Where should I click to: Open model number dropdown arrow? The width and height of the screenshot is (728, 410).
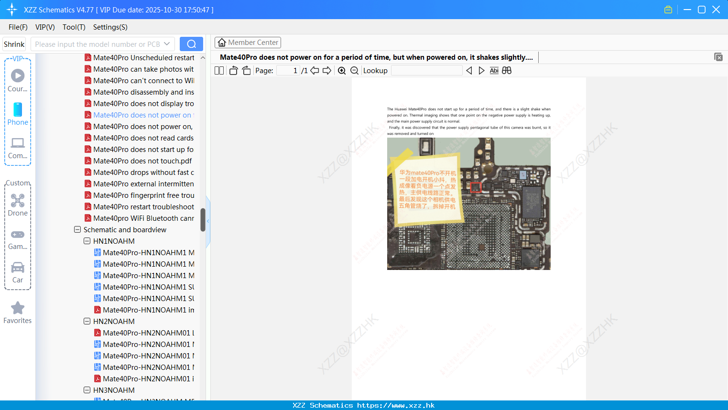pyautogui.click(x=167, y=44)
